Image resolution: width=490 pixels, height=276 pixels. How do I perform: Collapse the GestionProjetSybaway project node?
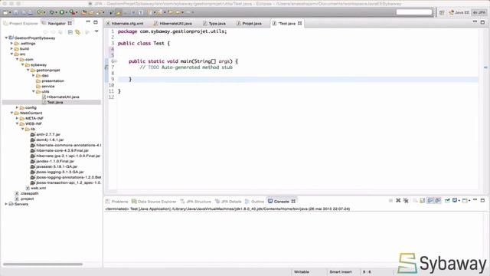tap(6, 38)
